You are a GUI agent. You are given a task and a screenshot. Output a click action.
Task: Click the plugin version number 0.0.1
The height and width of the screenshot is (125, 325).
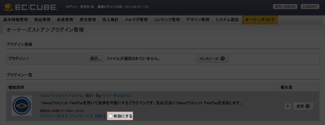pos(90,96)
